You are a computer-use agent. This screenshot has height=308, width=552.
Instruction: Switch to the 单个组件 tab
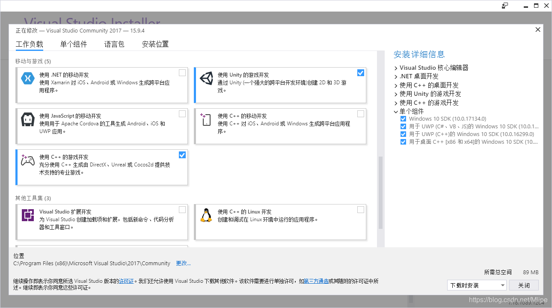(x=74, y=44)
